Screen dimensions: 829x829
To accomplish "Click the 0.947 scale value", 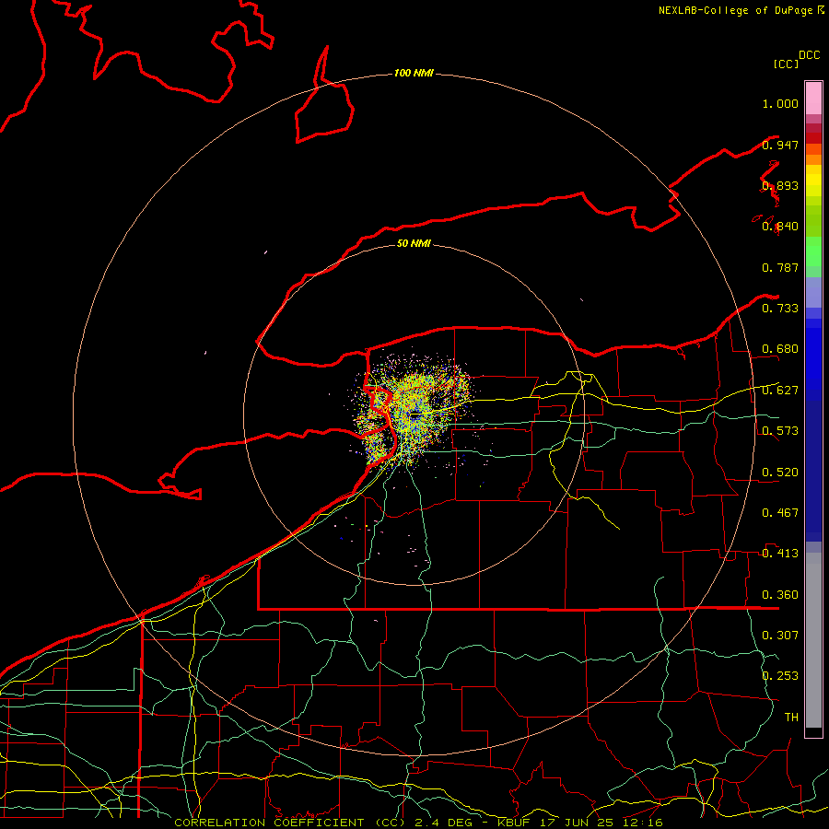I will pyautogui.click(x=780, y=145).
